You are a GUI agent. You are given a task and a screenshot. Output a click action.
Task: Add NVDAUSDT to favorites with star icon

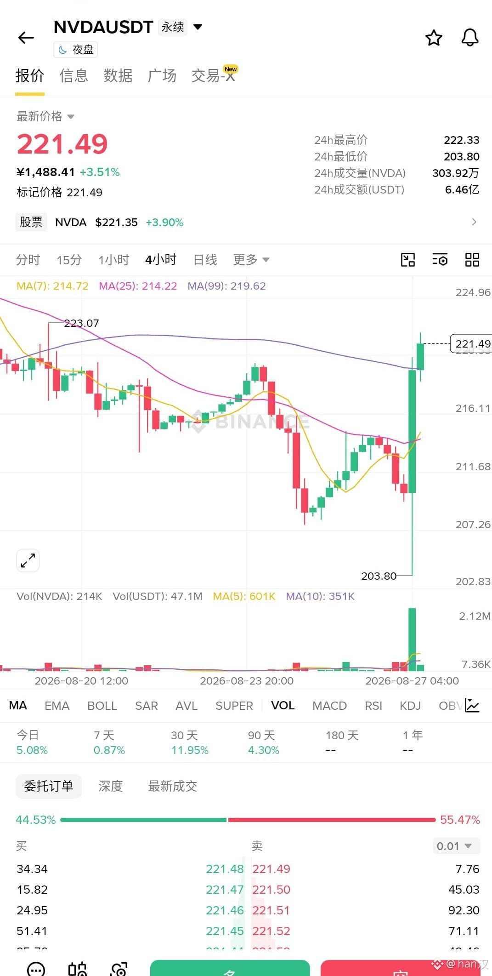pyautogui.click(x=434, y=38)
